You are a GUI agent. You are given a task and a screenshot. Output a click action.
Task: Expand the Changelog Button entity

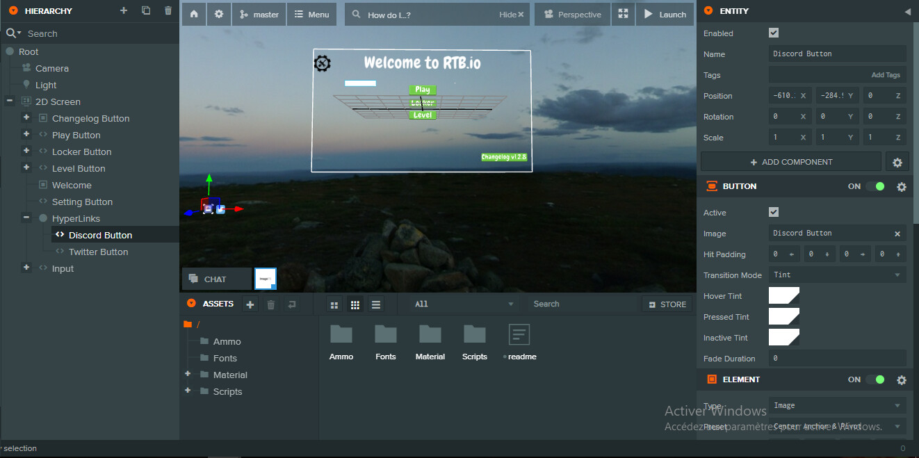pyautogui.click(x=26, y=118)
